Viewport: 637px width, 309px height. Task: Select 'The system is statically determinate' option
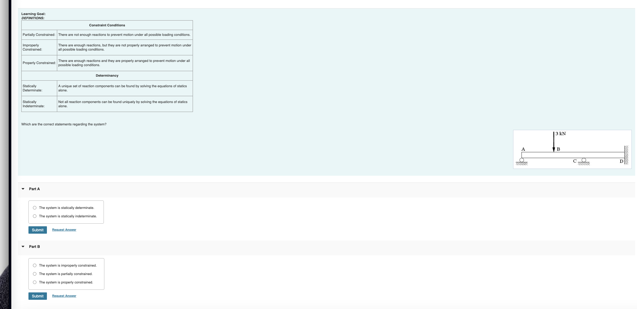click(35, 208)
